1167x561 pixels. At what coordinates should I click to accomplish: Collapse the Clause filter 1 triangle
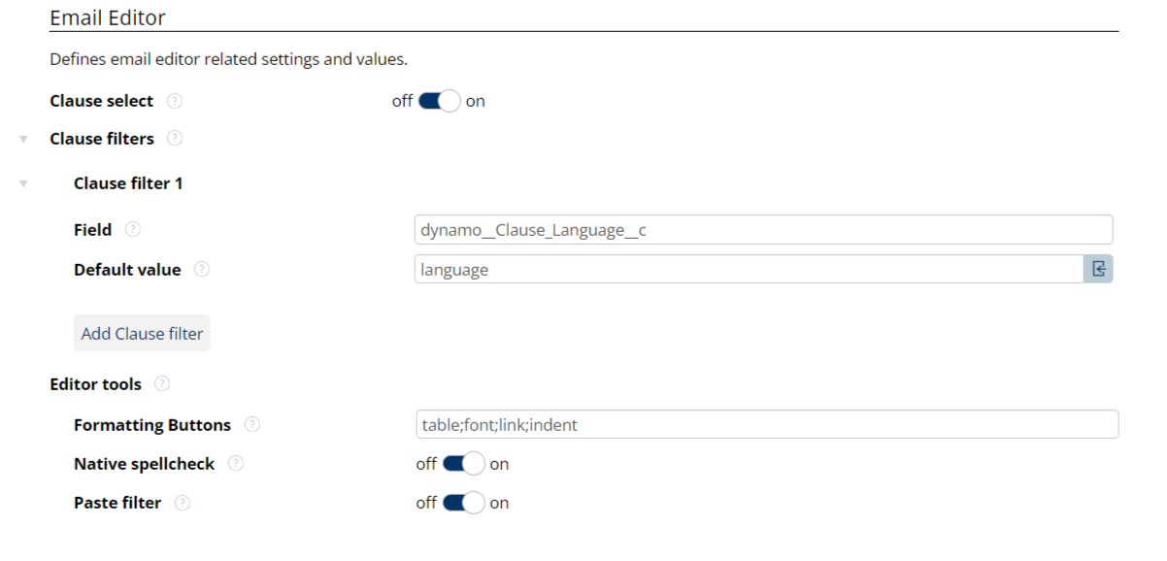pos(23,183)
